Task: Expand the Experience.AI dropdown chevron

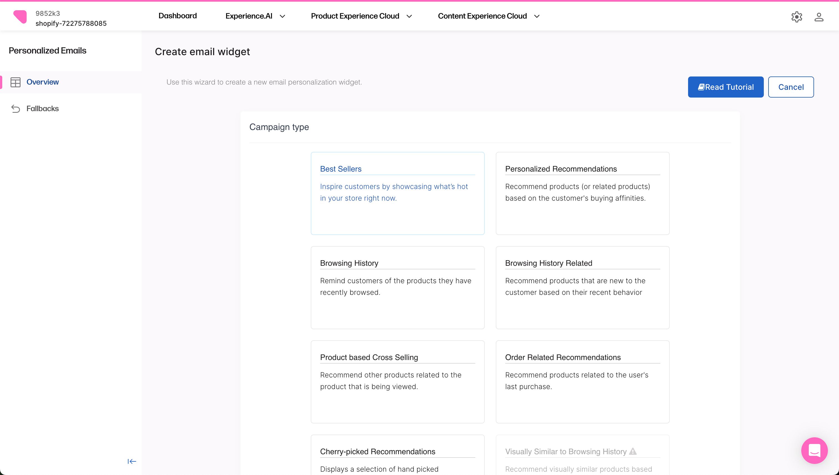Action: pos(282,16)
